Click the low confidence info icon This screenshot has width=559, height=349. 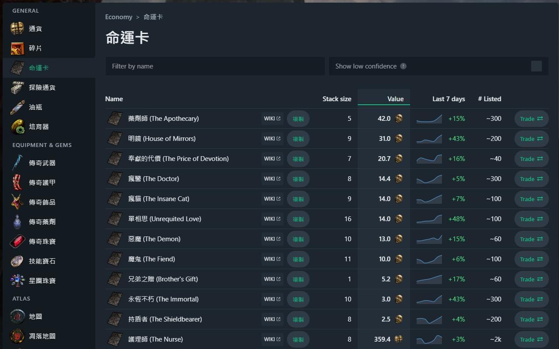click(403, 66)
